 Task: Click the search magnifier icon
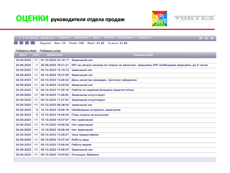(x=206, y=38)
